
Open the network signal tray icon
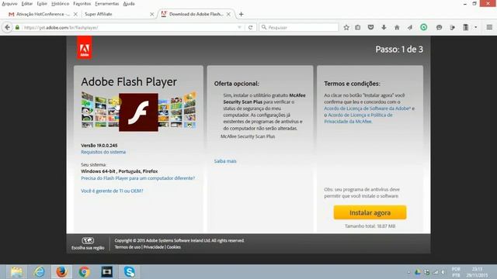click(436, 272)
